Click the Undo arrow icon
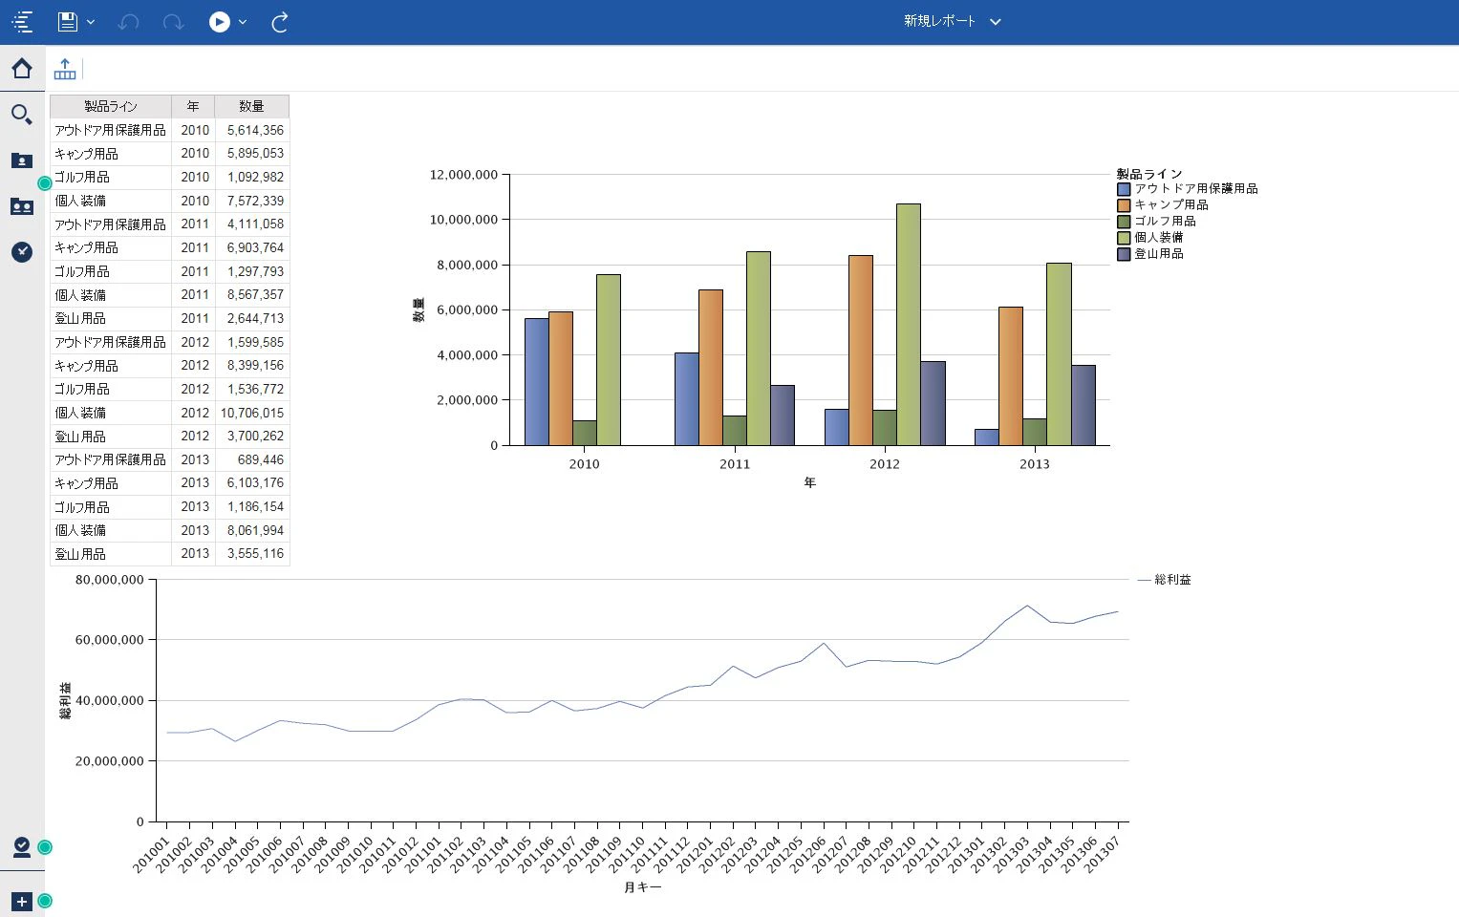The height and width of the screenshot is (917, 1459). pos(128,21)
